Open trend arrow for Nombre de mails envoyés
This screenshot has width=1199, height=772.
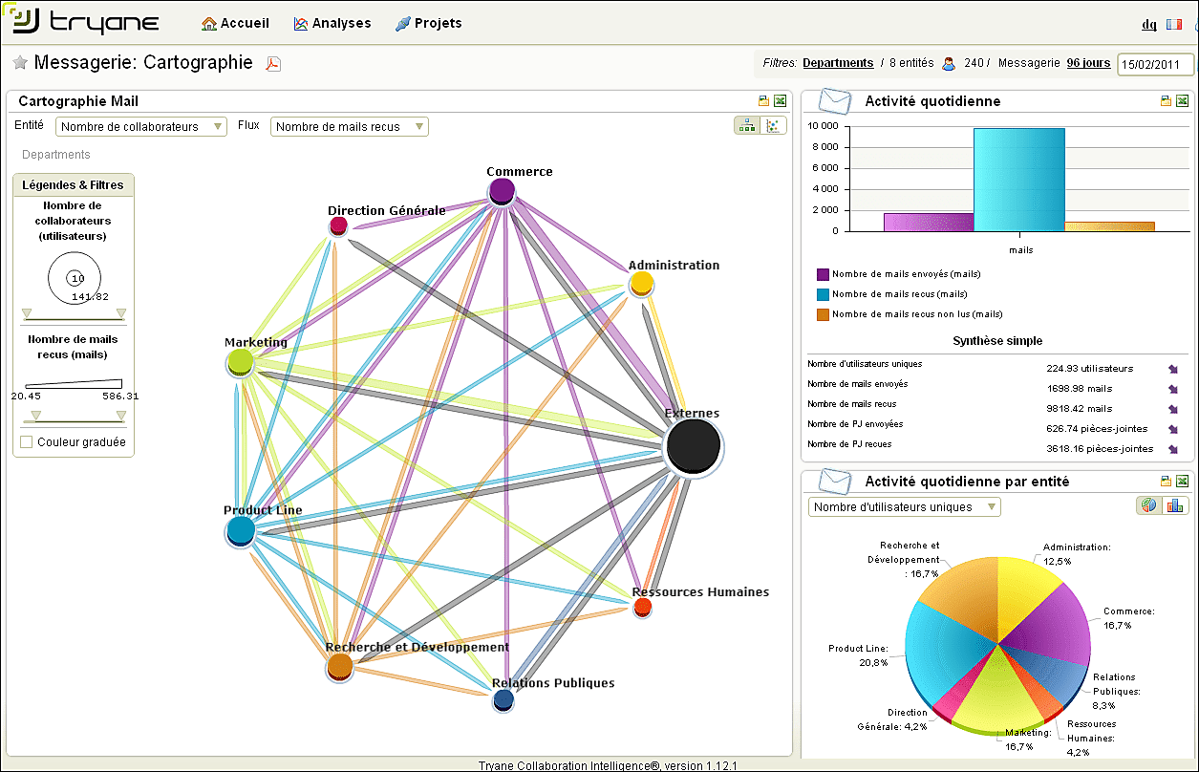[1173, 388]
